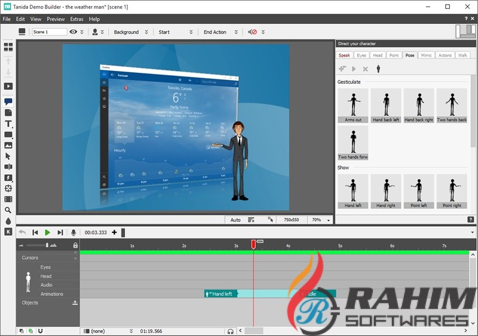The width and height of the screenshot is (478, 336).
Task: Choose the Hand back left pose
Action: (386, 106)
